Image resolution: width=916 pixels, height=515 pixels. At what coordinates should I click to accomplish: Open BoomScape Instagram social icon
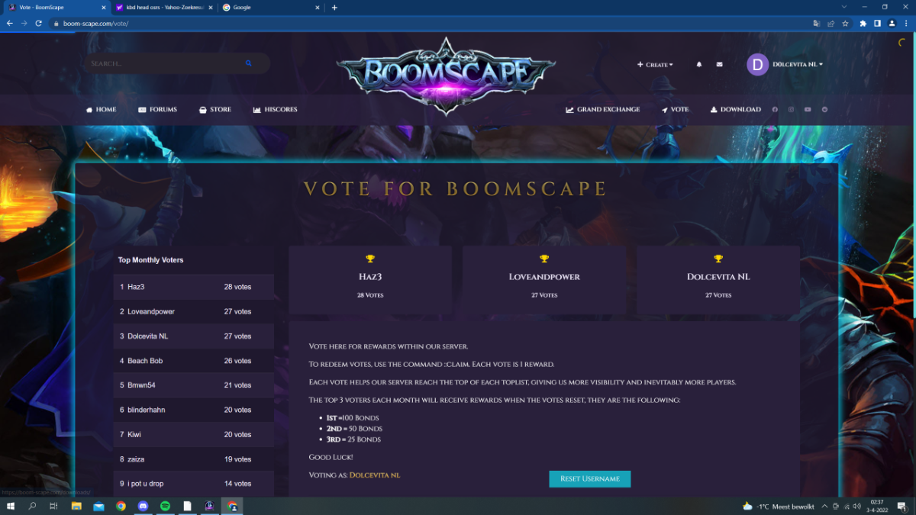tap(791, 110)
